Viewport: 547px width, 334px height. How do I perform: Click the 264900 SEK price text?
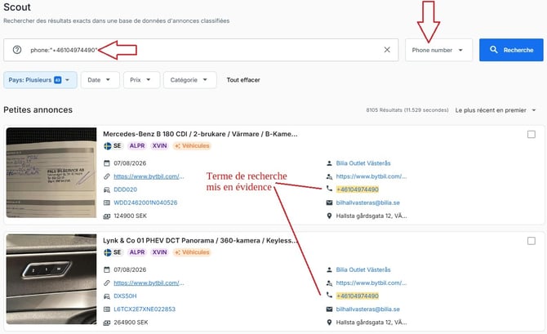coord(131,323)
